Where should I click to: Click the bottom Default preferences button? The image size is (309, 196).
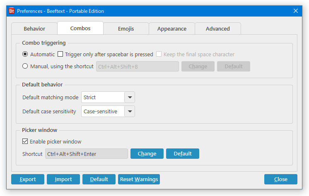(99, 179)
